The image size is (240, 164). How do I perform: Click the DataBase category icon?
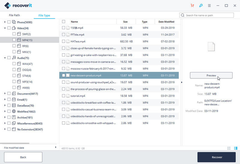pos(14,105)
